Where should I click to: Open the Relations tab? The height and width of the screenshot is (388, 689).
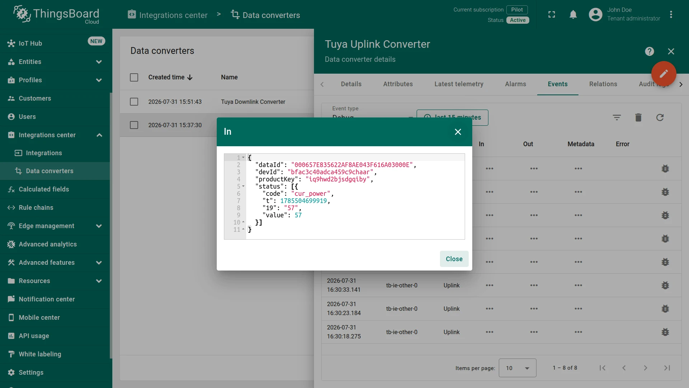pyautogui.click(x=603, y=84)
